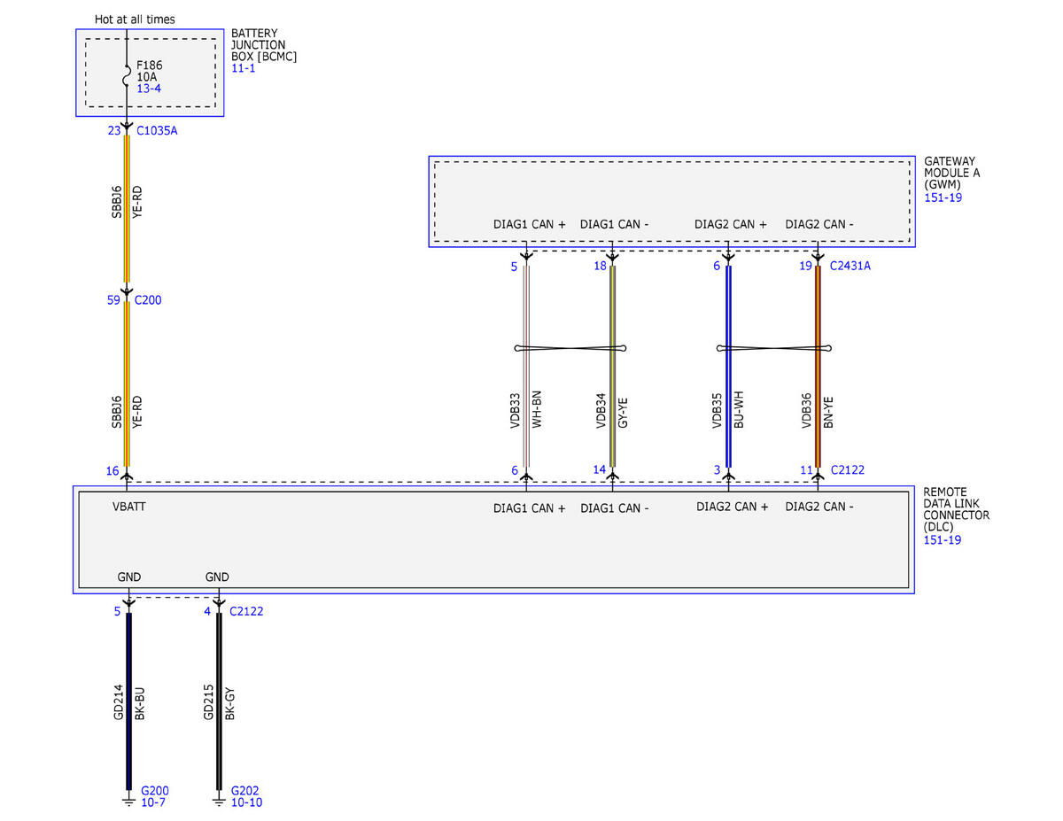
Task: Click the VBATT pin label in the DLC
Action: [129, 507]
